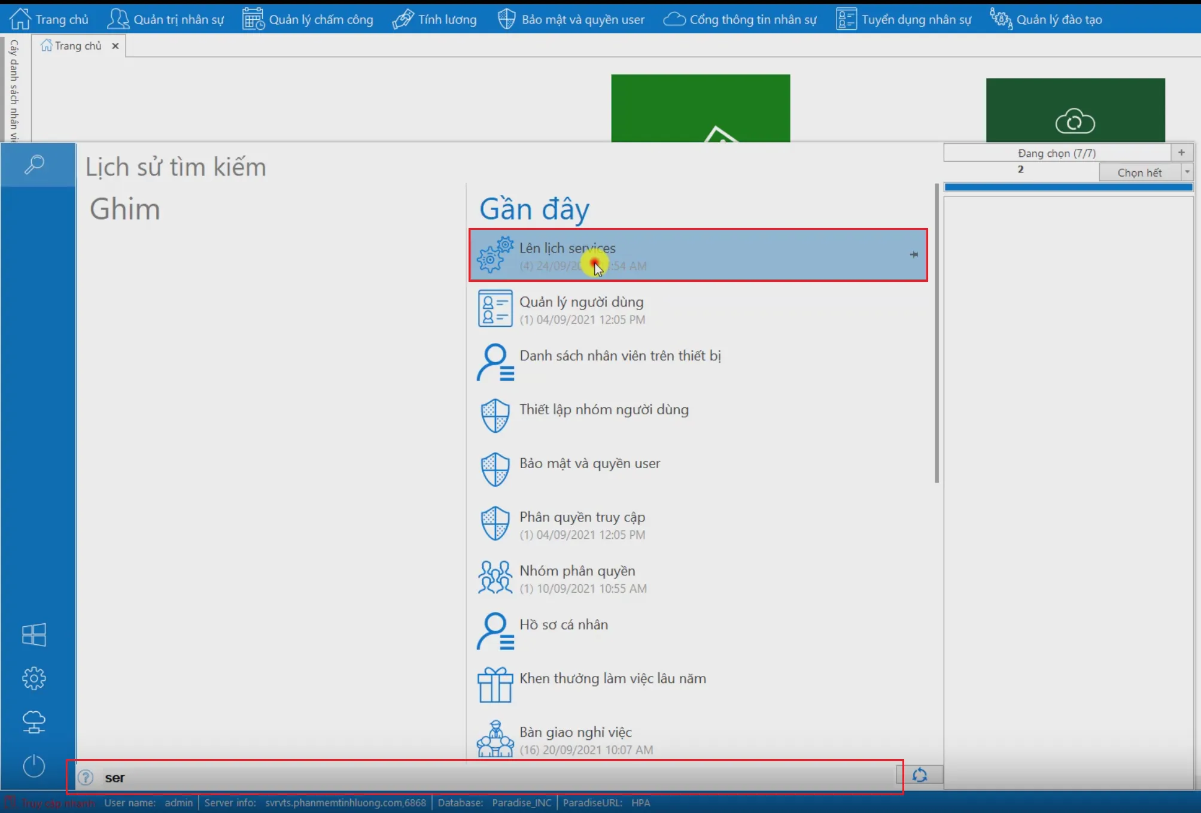The height and width of the screenshot is (813, 1201).
Task: Click the help question mark icon beside search
Action: pos(86,777)
